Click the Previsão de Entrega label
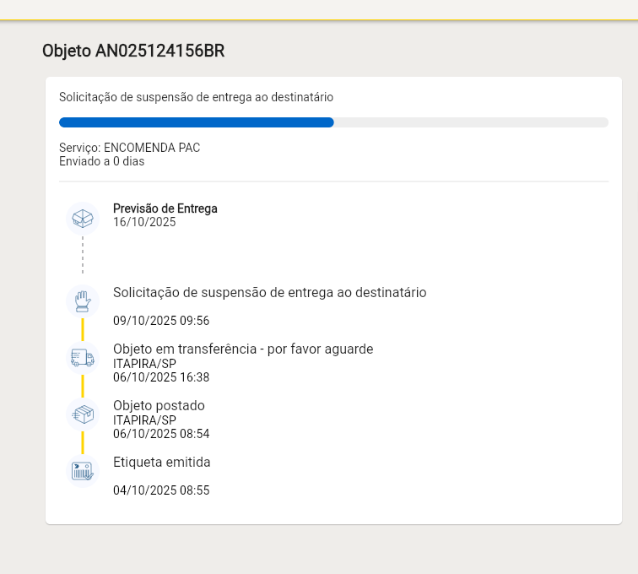The width and height of the screenshot is (638, 574). point(165,208)
